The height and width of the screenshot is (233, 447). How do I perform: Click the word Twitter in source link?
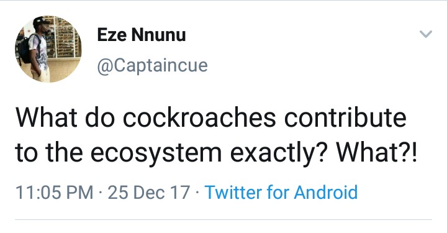click(x=233, y=192)
